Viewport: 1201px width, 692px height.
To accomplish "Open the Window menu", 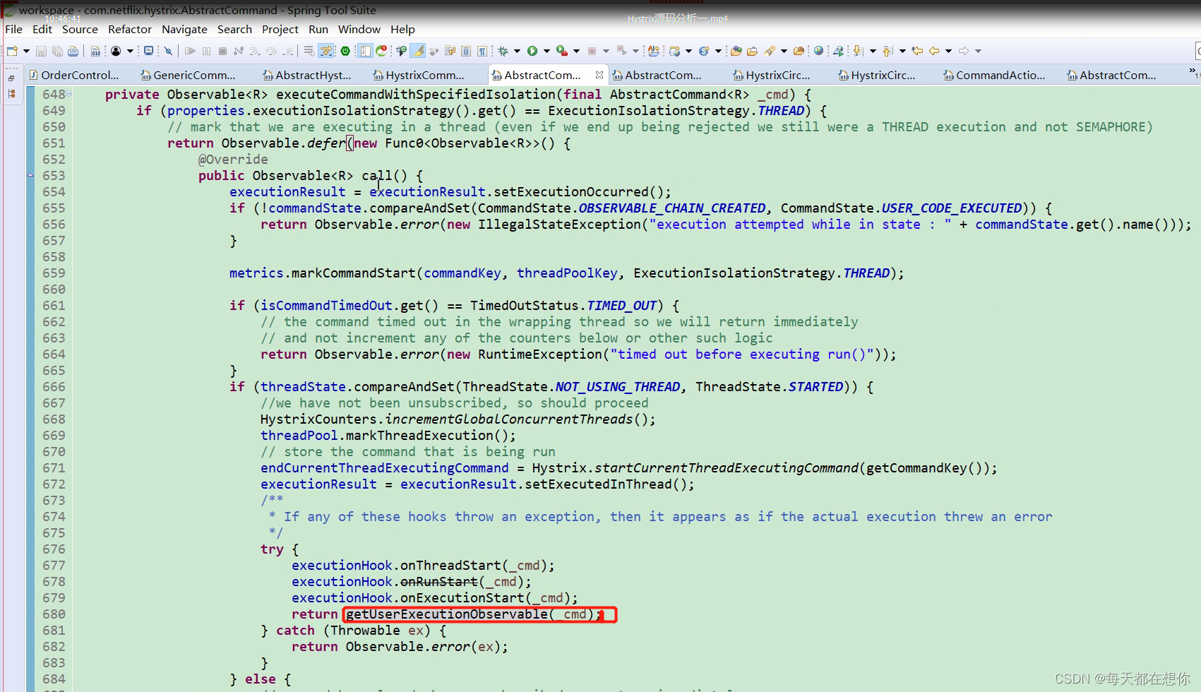I will 359,29.
